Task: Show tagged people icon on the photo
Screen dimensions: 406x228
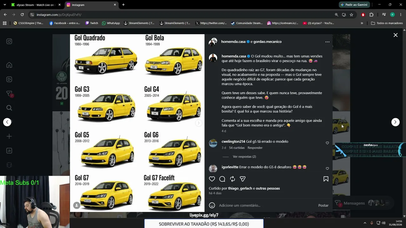Action: tap(77, 206)
